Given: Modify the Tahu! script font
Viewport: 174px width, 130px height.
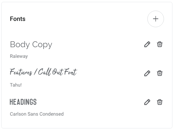Looking at the screenshot, I should [147, 73].
